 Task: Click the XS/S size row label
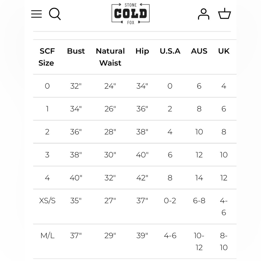click(x=47, y=201)
